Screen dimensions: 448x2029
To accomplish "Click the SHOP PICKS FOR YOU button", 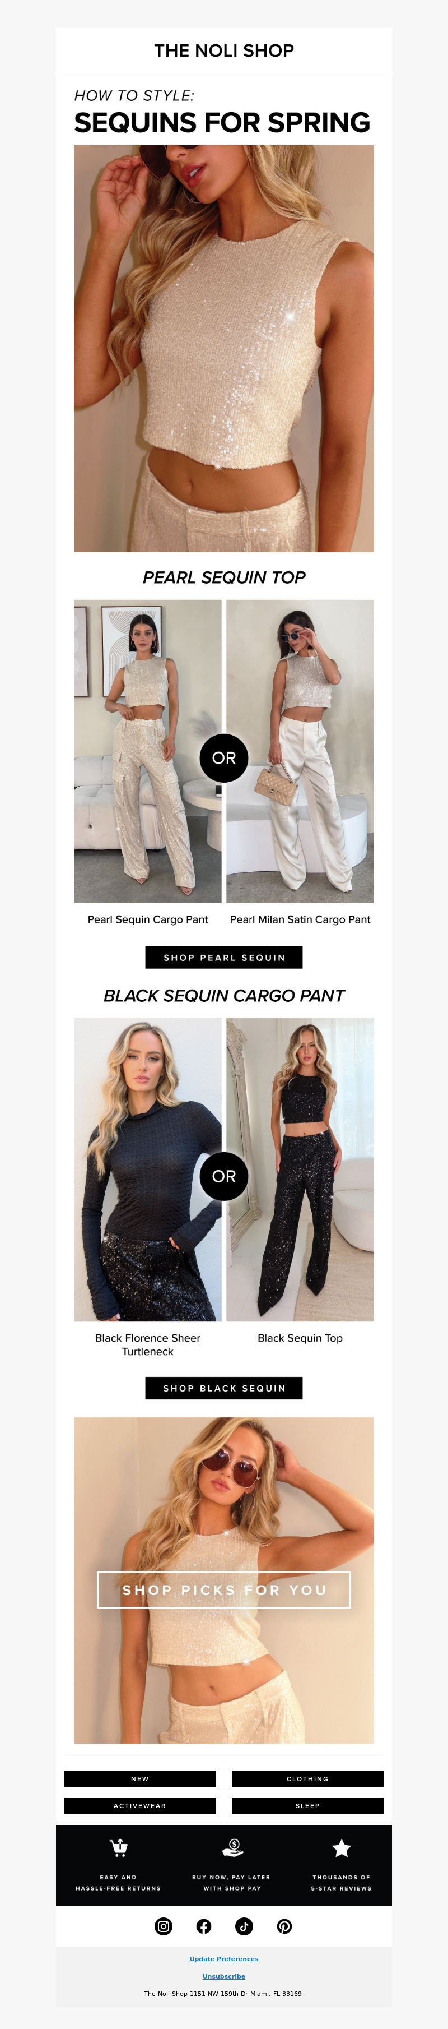I will click(223, 1589).
